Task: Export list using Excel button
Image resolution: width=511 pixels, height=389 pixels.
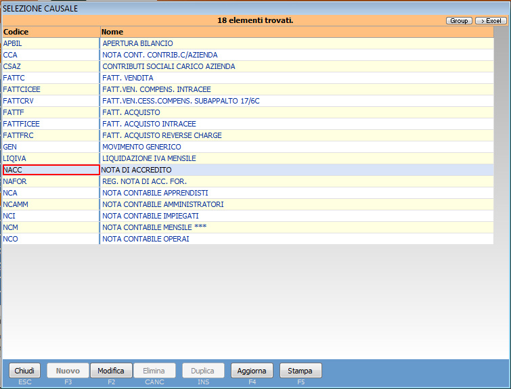Action: pyautogui.click(x=491, y=21)
